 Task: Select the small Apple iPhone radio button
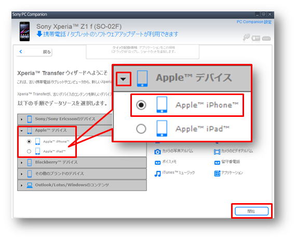pos(29,141)
